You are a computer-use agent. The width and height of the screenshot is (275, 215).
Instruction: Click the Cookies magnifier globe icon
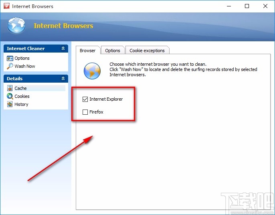click(x=10, y=96)
